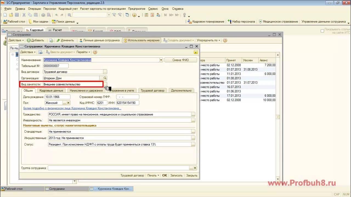This screenshot has height=197, width=351.
Task: Click the Redo arrow icon
Action: [62, 15]
